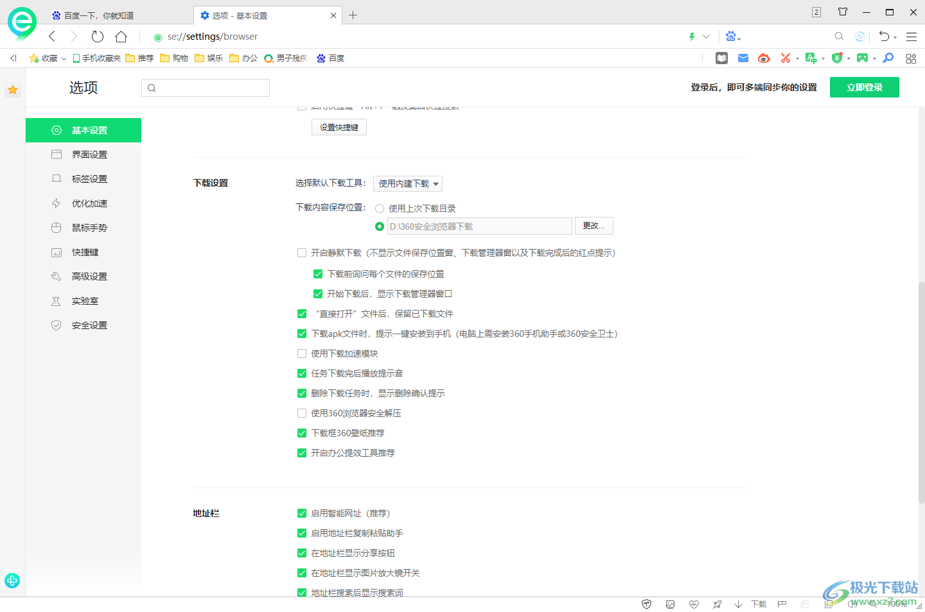
Task: Open the Baidu search engine icon
Action: coord(730,37)
